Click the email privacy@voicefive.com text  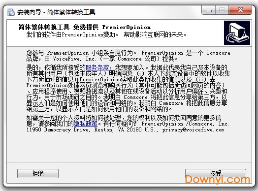[x=193, y=129]
